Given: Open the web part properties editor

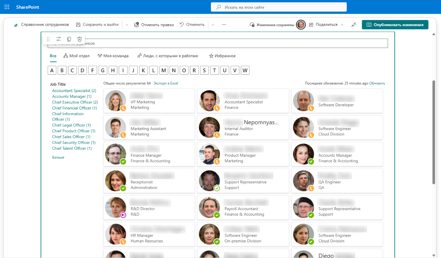Looking at the screenshot, I should tap(59, 39).
